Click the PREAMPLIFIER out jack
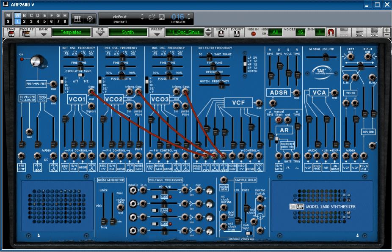Image resolution: width=392 pixels, height=252 pixels. pos(53,84)
